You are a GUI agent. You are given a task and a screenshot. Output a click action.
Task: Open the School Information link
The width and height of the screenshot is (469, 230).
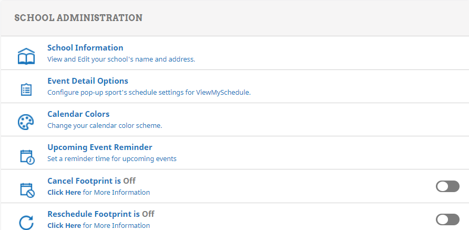(85, 48)
